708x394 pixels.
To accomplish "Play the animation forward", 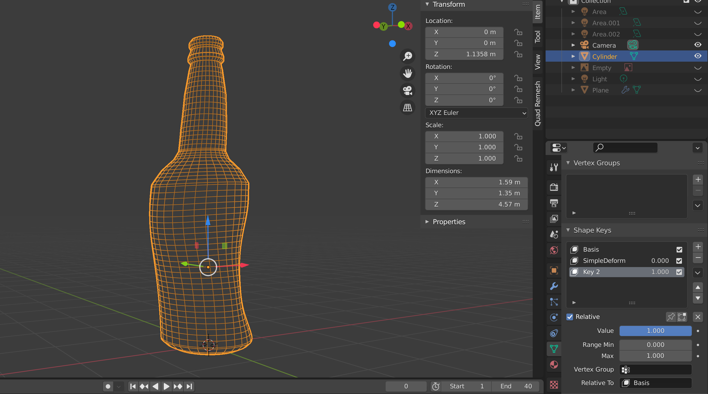I will click(x=166, y=386).
